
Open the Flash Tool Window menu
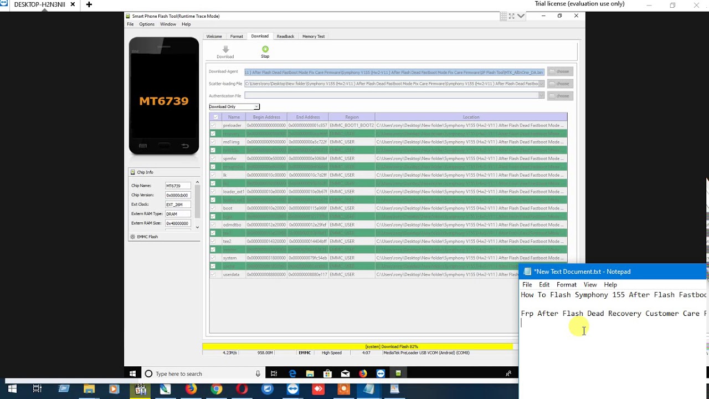[x=168, y=24]
